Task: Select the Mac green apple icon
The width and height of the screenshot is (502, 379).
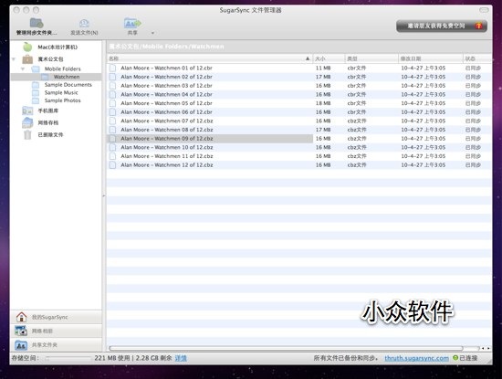Action: (27, 47)
